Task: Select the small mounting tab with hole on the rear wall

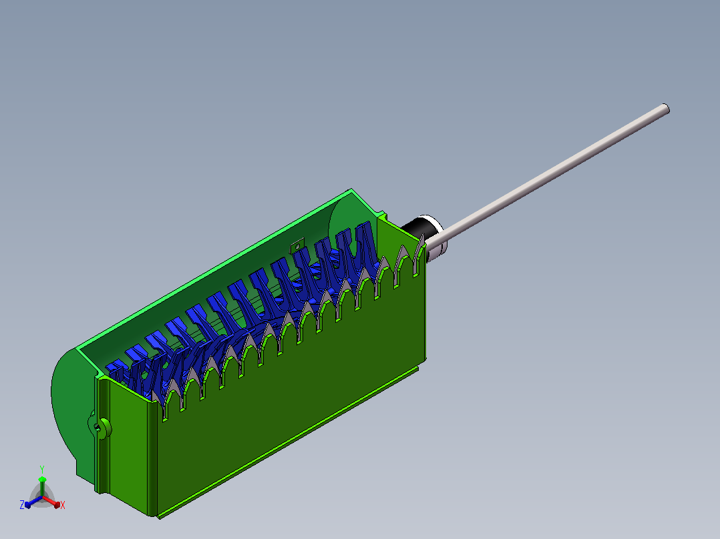Action: coord(298,245)
